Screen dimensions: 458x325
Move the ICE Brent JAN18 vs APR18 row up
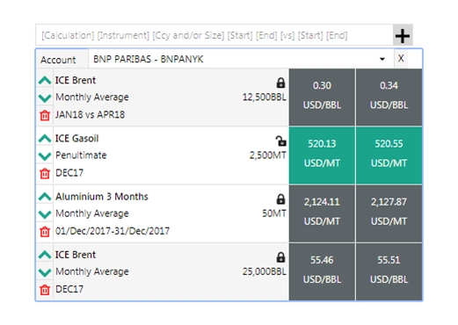(45, 80)
